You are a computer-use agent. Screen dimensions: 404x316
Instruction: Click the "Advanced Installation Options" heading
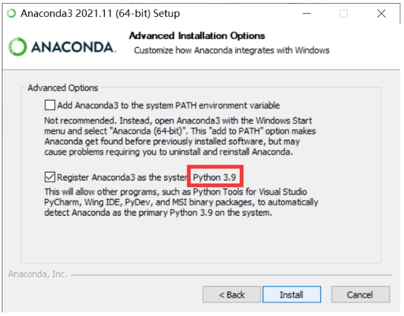click(197, 36)
